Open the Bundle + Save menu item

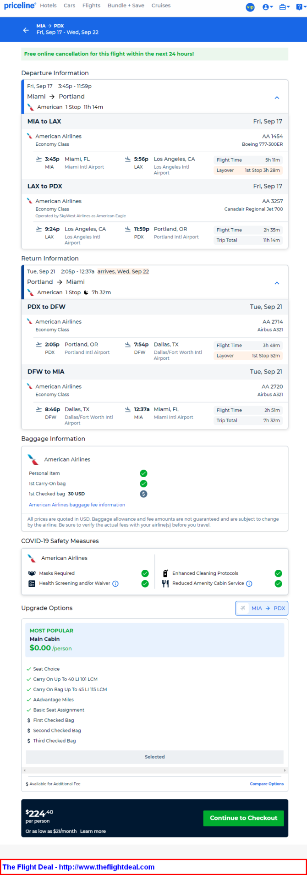pyautogui.click(x=126, y=6)
